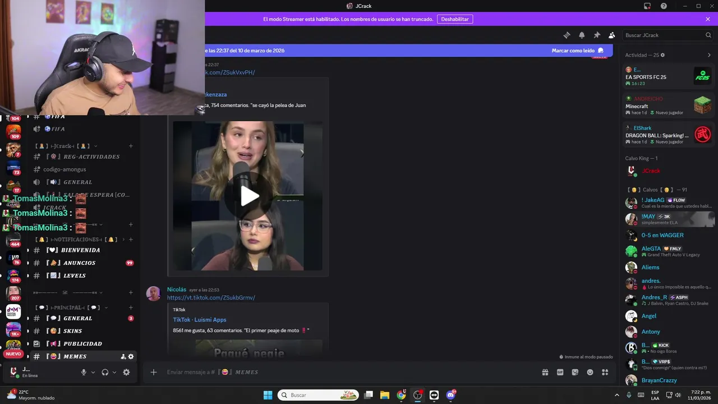Screen dimensions: 718x404
Task: Open the PUBLICIDAD channel
Action: (82, 343)
